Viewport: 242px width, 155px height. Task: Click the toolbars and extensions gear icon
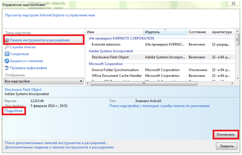pos(7,40)
